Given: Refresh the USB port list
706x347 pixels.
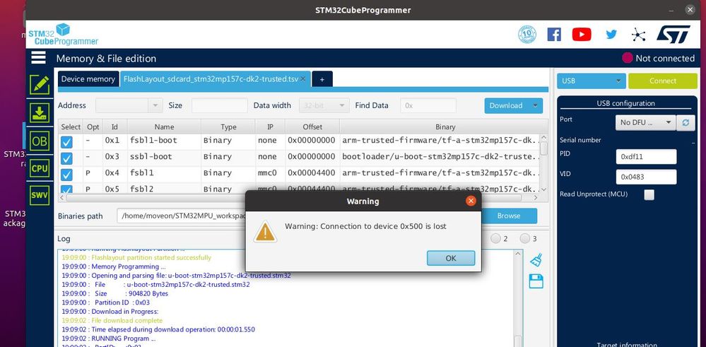Looking at the screenshot, I should 686,122.
